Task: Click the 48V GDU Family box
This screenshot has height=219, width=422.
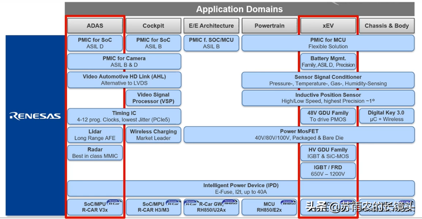Action: click(x=328, y=116)
